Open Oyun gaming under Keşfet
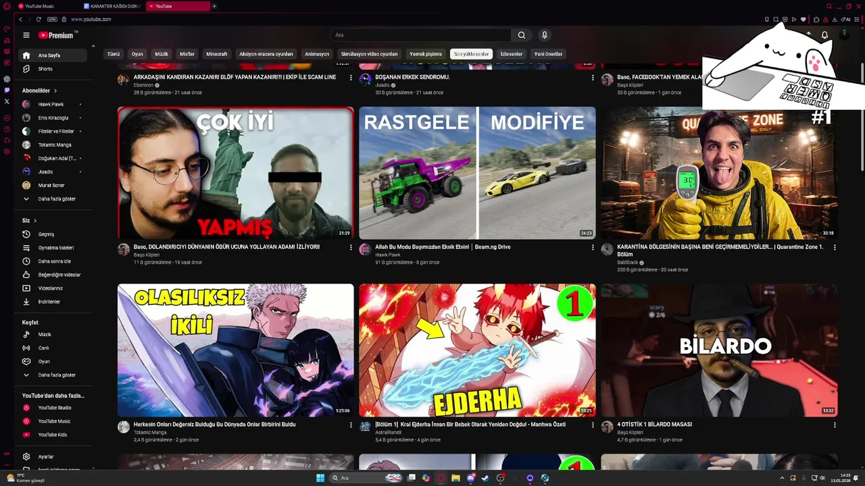The height and width of the screenshot is (486, 865). click(x=44, y=361)
